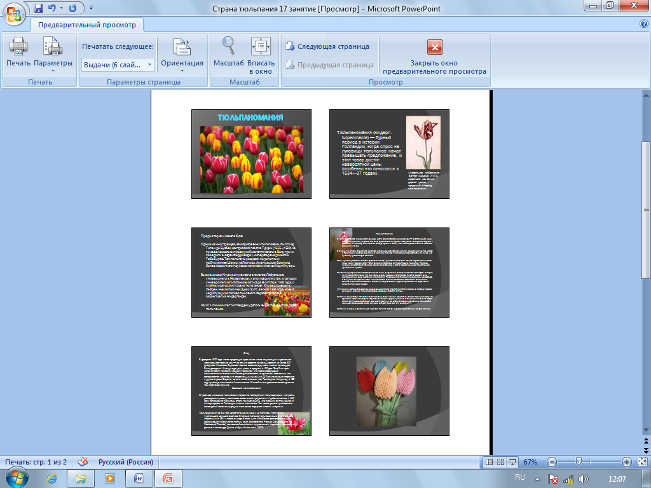Viewport: 651px width, 488px height.
Task: Open the PowerPoint Help icon
Action: click(x=644, y=24)
